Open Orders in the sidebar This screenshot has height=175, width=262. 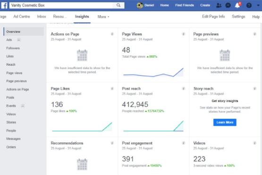[x=11, y=147]
